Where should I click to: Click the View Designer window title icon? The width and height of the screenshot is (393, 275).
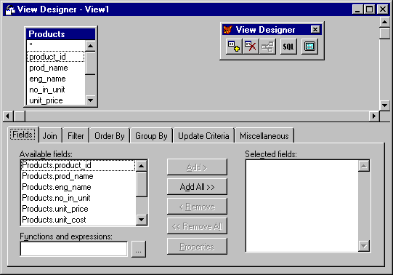[x=10, y=9]
